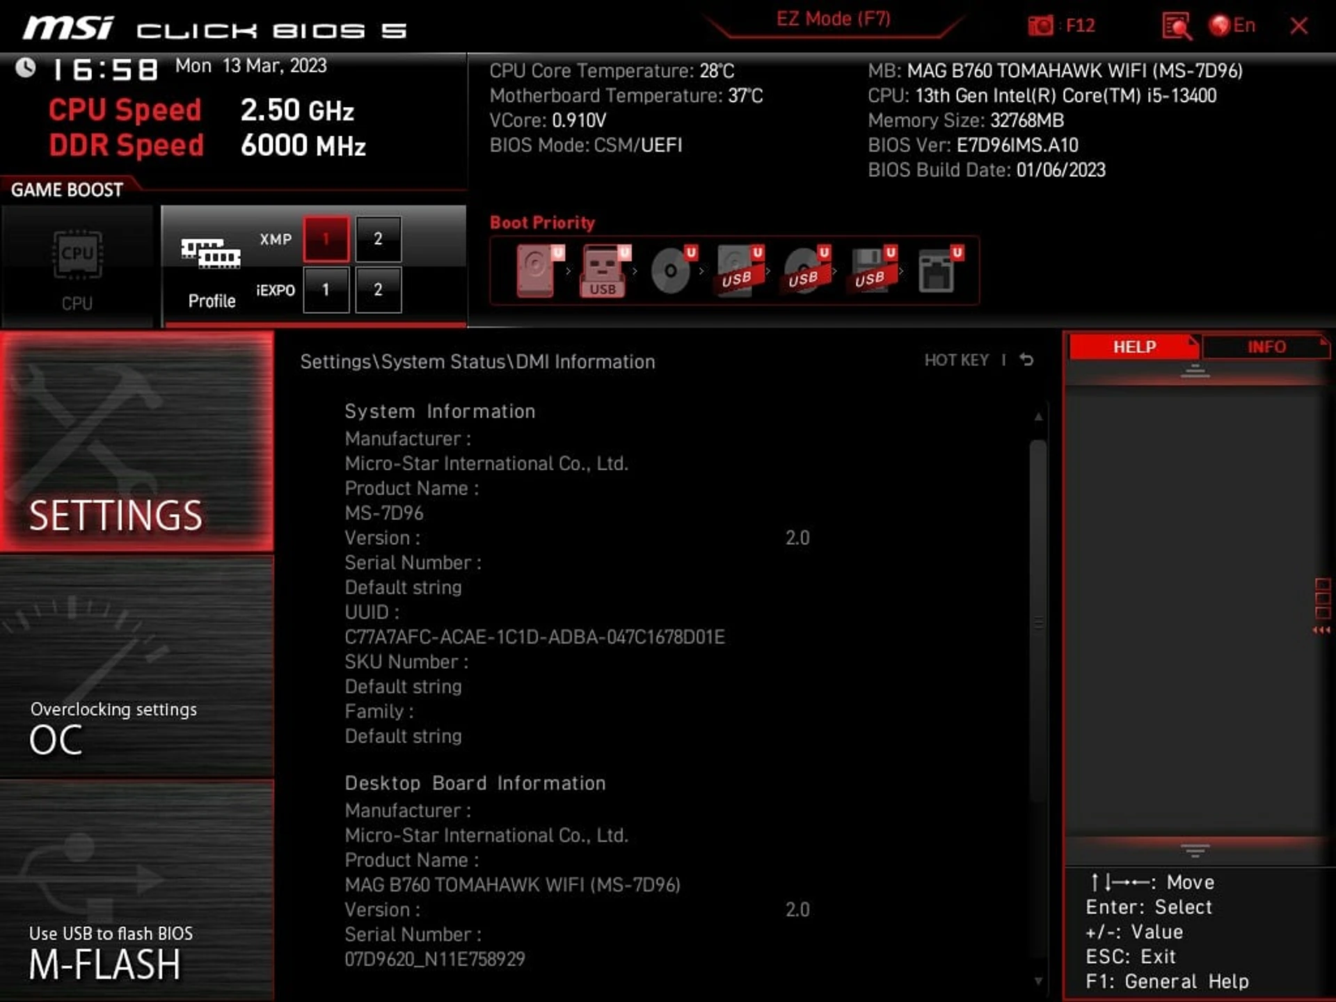1336x1002 pixels.
Task: Select the USB floppy boot icon
Action: point(872,271)
